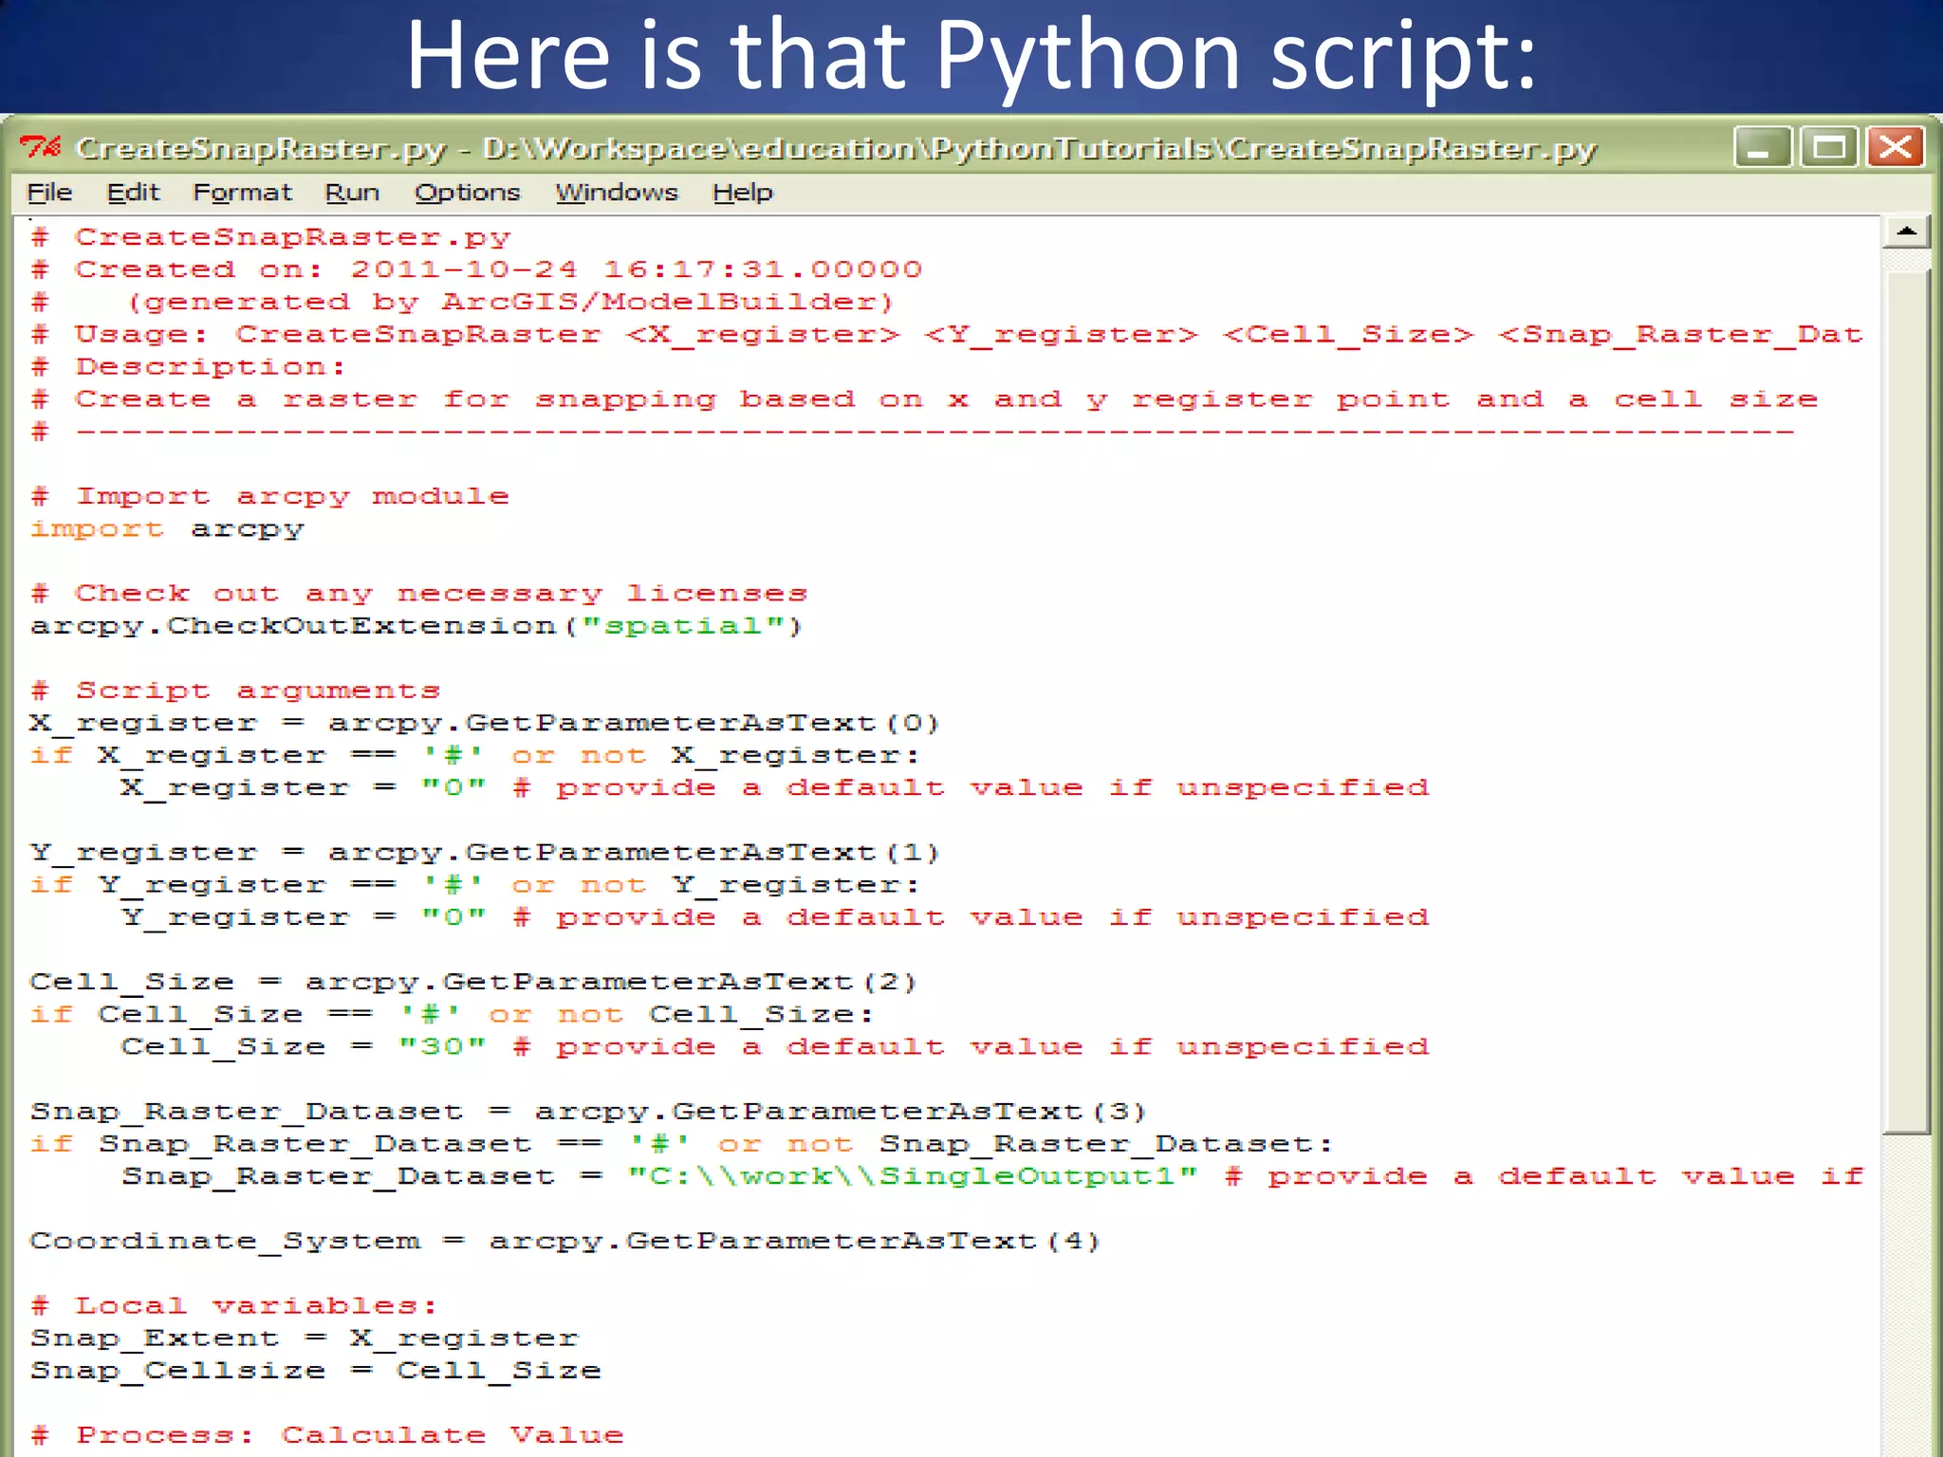Image resolution: width=1943 pixels, height=1457 pixels.
Task: Click 'Cell_Size = arcpy.GetParameterAsText(2)' line
Action: [x=473, y=982]
